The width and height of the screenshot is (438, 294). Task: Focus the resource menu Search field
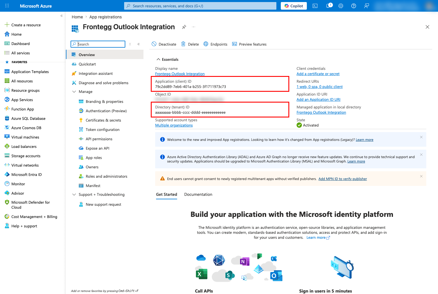pyautogui.click(x=98, y=44)
